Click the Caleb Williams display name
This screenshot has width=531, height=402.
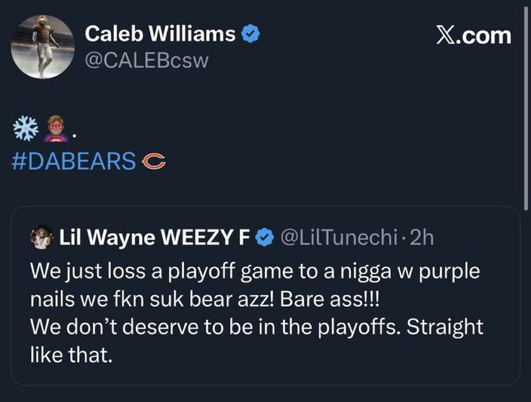(160, 33)
